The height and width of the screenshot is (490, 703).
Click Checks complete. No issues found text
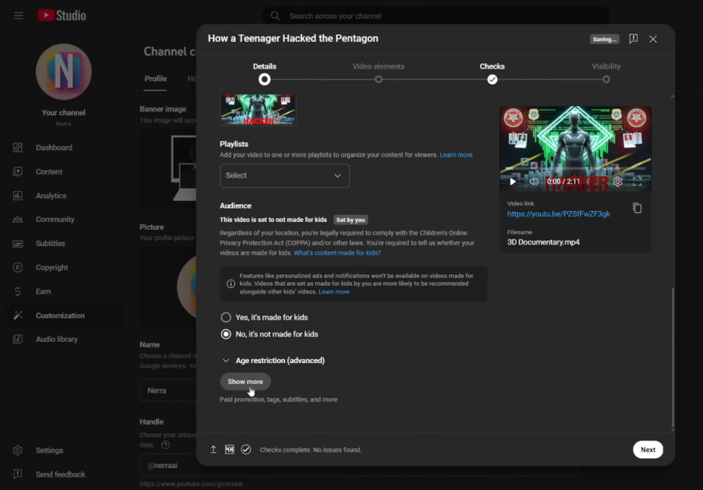[310, 450]
